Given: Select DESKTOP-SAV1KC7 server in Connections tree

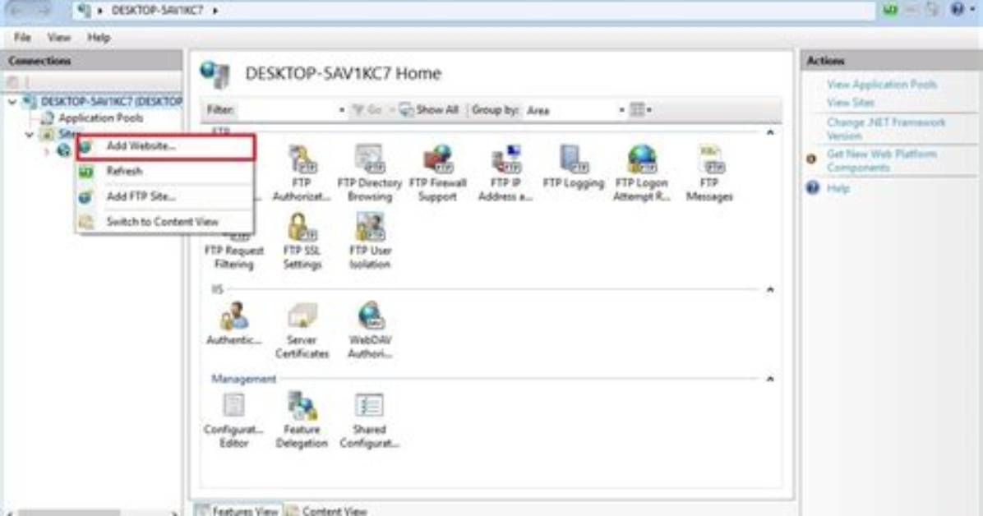Looking at the screenshot, I should 112,102.
